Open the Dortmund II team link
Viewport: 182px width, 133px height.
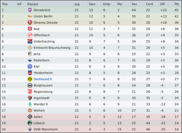[42, 79]
